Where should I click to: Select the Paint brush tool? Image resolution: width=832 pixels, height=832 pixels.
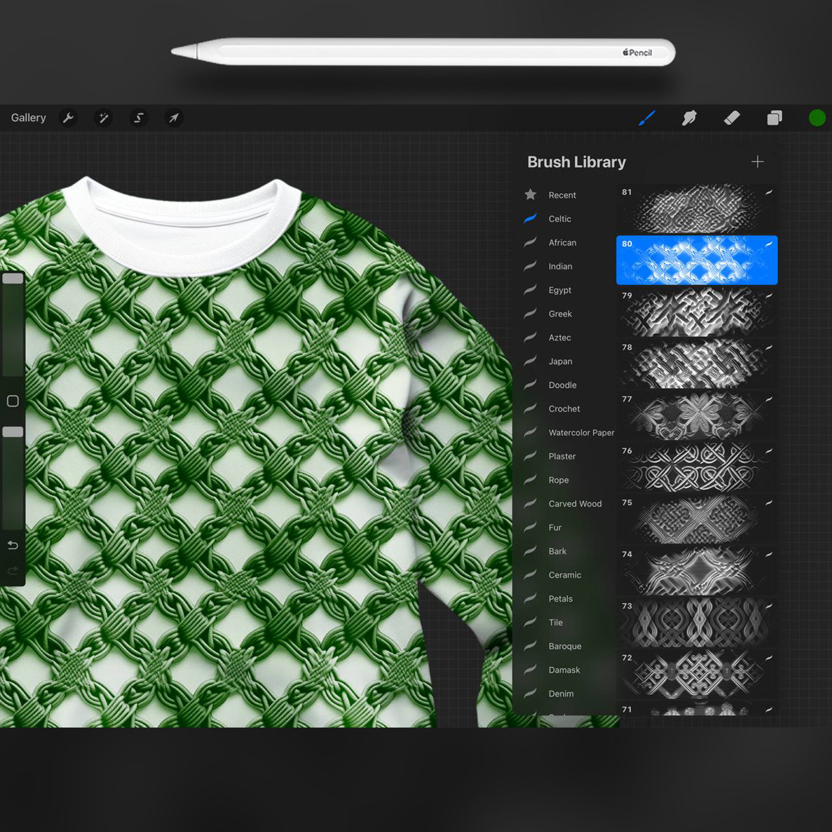pyautogui.click(x=647, y=117)
